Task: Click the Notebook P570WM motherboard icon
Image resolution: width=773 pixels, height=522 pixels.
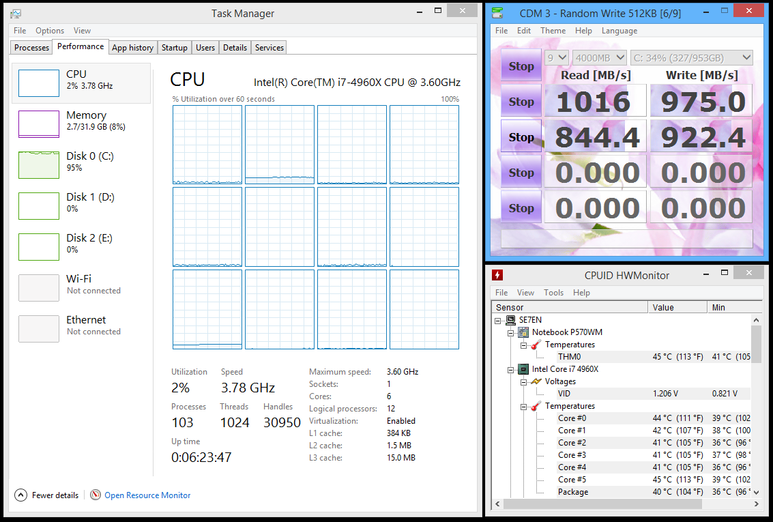Action: click(x=523, y=332)
